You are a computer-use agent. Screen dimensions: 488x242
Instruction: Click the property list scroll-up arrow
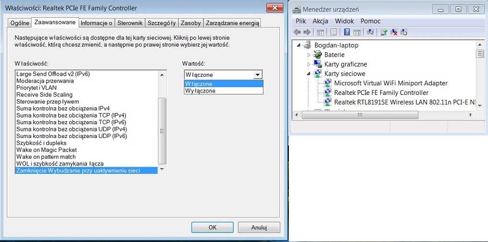pyautogui.click(x=162, y=75)
